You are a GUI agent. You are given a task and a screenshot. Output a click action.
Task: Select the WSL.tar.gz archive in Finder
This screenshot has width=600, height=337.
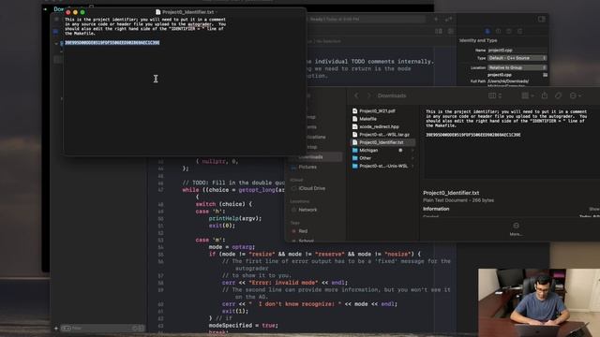click(381, 135)
